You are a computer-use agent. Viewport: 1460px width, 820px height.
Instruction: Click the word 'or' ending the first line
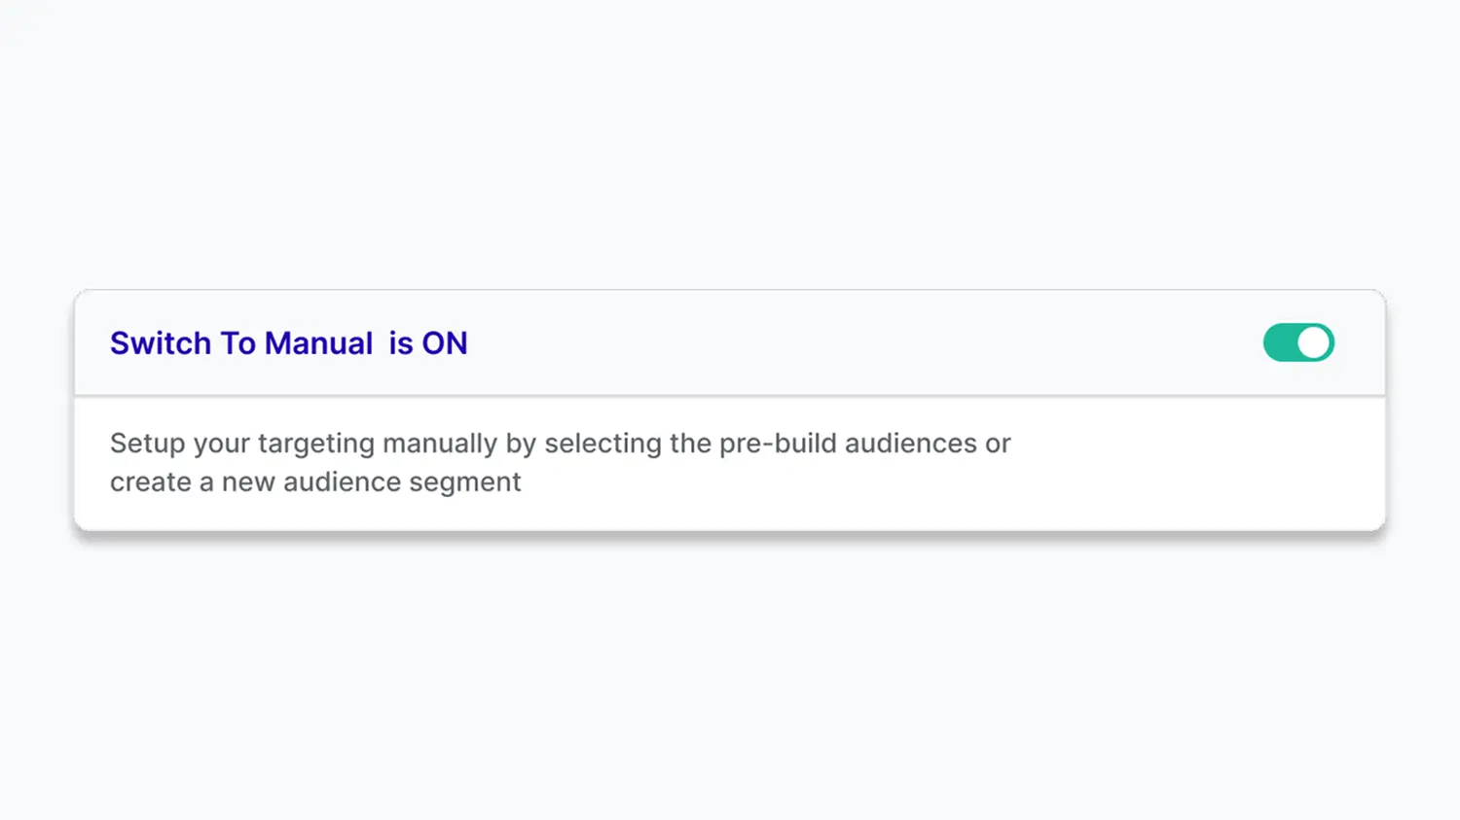pyautogui.click(x=998, y=444)
